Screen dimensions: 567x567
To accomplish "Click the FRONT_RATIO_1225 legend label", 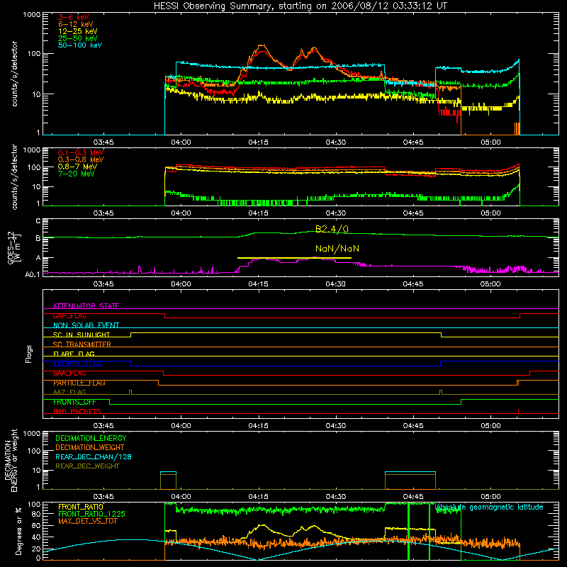I will point(91,514).
